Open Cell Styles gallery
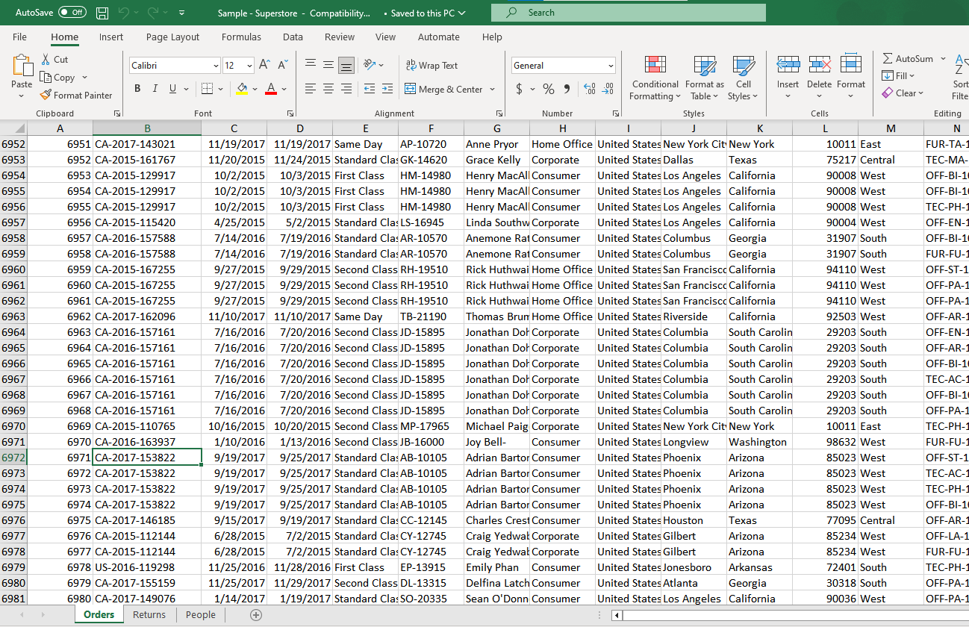The height and width of the screenshot is (627, 969). coord(744,78)
